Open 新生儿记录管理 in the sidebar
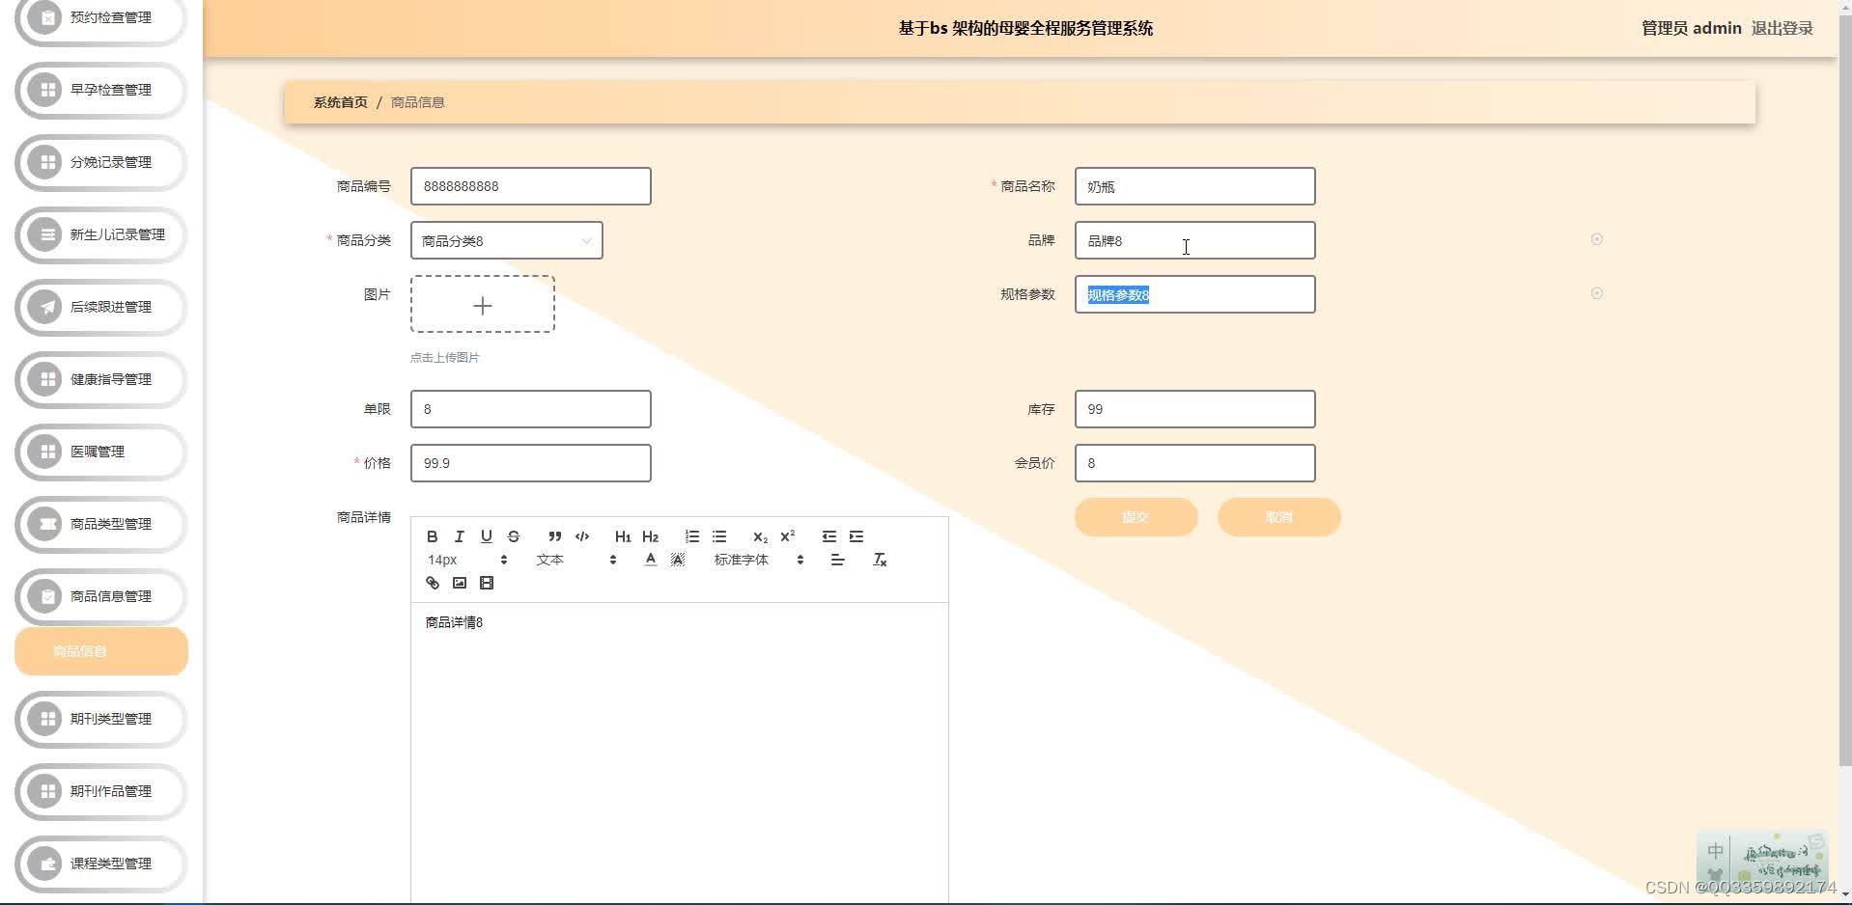 (101, 234)
